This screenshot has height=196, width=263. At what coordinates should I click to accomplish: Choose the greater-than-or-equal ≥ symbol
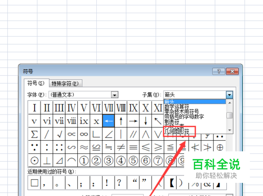[x=158, y=147]
